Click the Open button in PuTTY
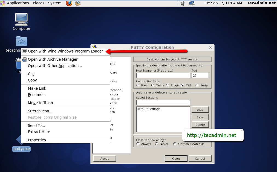Screen dimensions: 277x172 pyautogui.click(x=176, y=158)
